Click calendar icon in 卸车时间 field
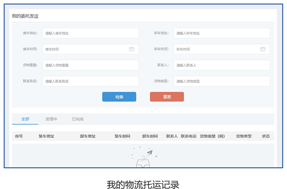Screen dimensions: 287x189 [x=263, y=49]
